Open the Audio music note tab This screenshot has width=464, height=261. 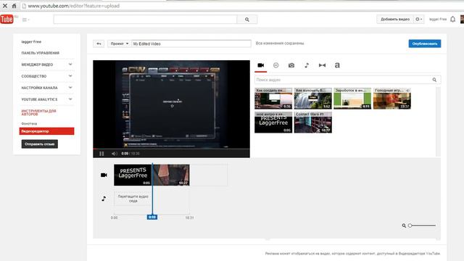tap(307, 65)
